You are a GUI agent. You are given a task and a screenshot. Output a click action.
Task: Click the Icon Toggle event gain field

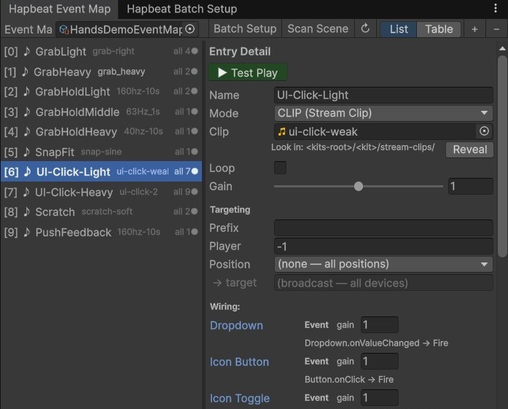pos(380,397)
